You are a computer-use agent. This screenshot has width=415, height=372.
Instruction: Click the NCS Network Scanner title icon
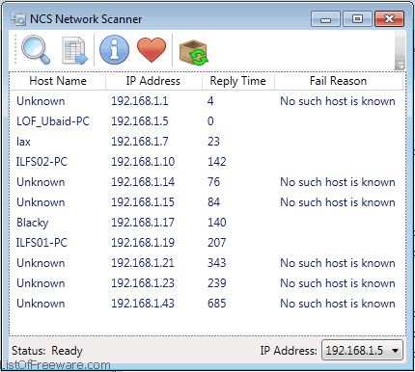[x=18, y=19]
